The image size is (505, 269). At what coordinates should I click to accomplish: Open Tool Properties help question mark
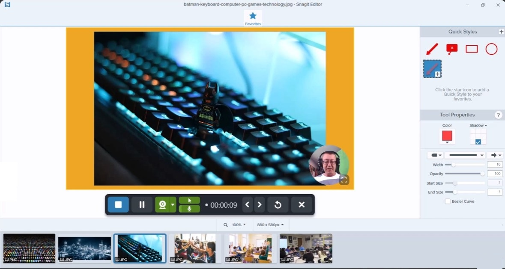coord(498,115)
